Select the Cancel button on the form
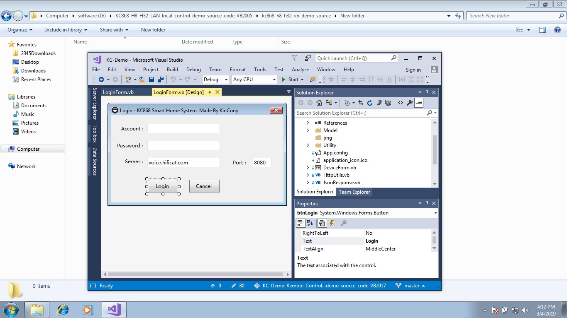567x318 pixels. (x=204, y=186)
